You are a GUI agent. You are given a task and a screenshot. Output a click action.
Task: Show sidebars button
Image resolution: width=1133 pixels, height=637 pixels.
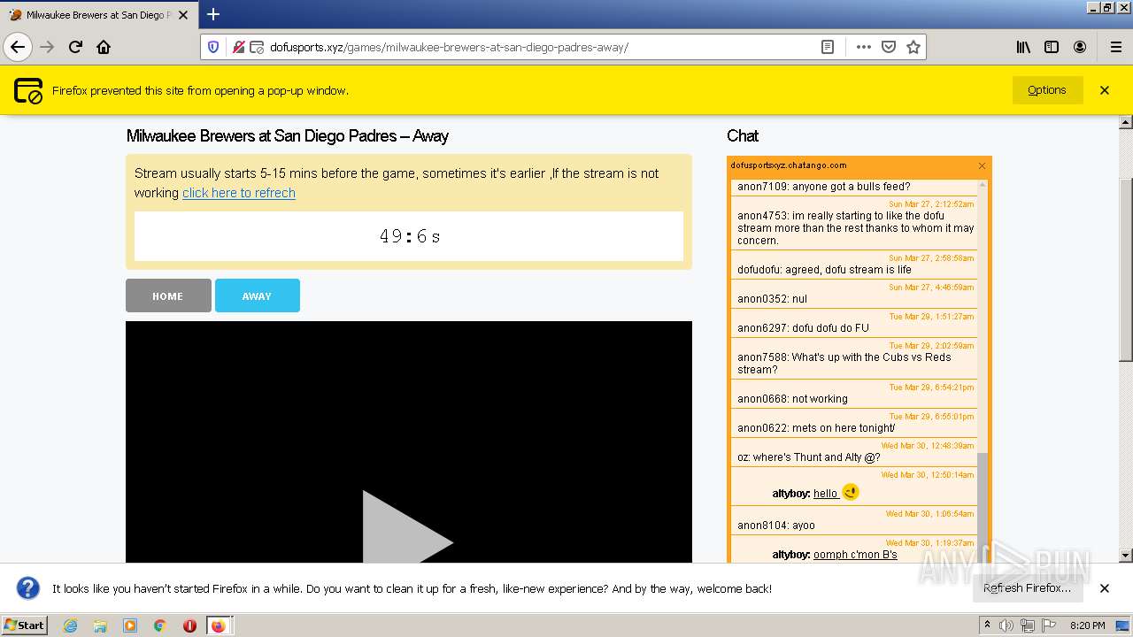tap(1052, 47)
